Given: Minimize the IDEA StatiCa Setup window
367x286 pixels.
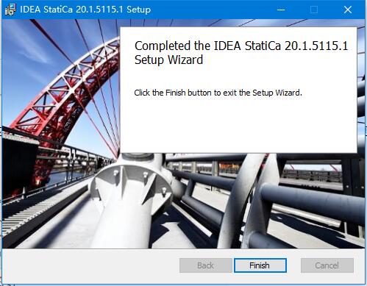Looking at the screenshot, I should [x=281, y=10].
